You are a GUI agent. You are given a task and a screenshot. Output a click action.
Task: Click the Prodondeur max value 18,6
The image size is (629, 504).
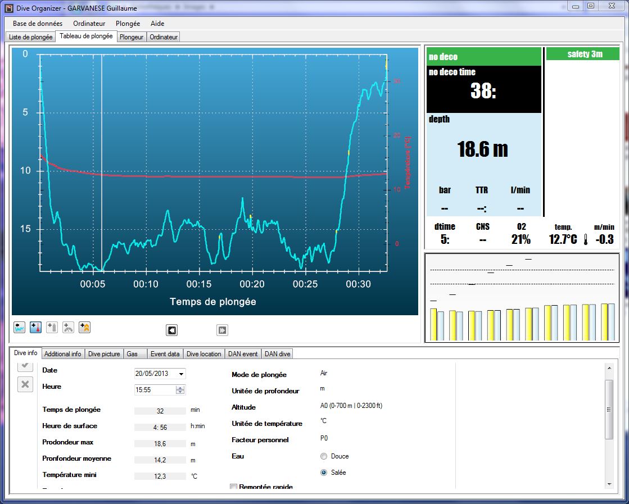(160, 444)
